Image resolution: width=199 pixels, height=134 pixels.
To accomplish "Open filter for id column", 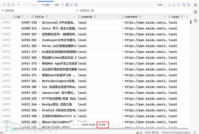I will click(x=22, y=17).
